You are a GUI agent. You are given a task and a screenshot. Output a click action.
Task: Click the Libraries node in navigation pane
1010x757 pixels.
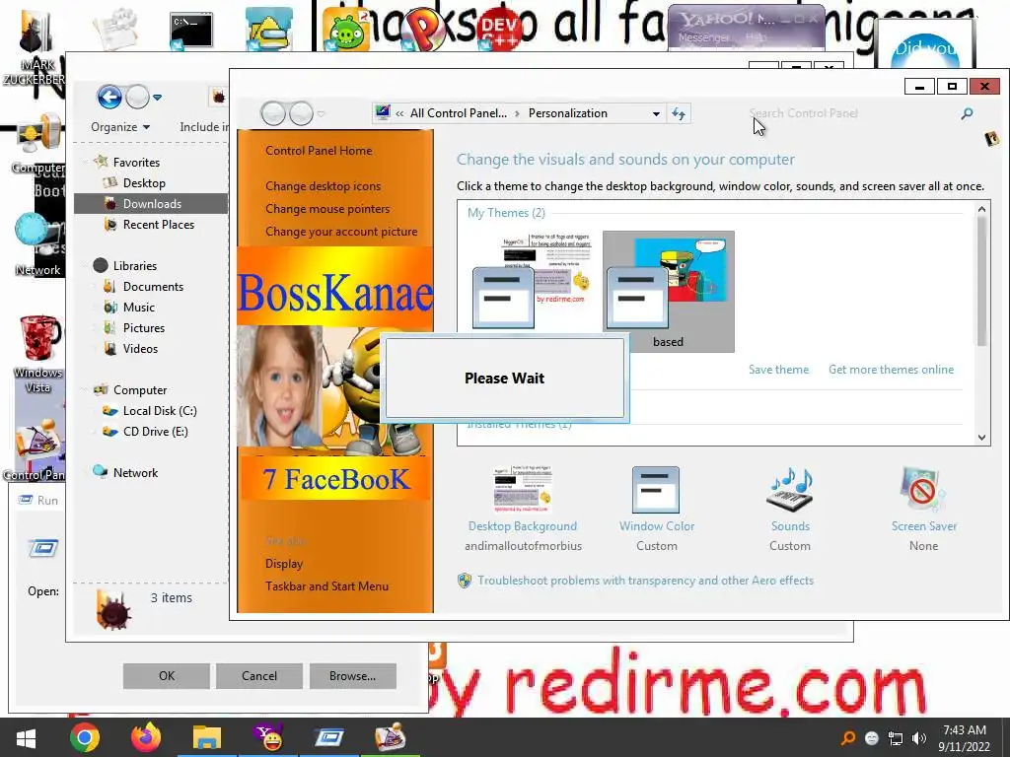point(134,266)
